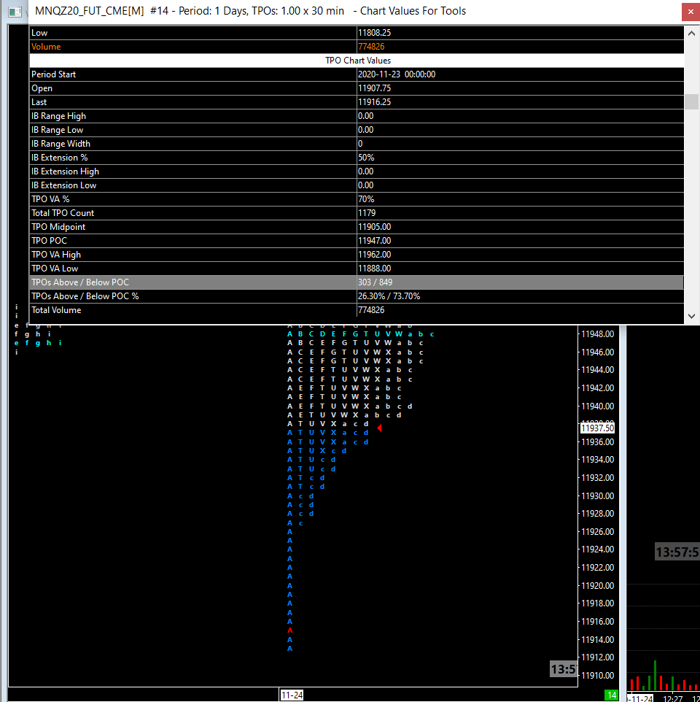Screen dimensions: 700x702
Task: Select the Period Start row
Action: [357, 74]
